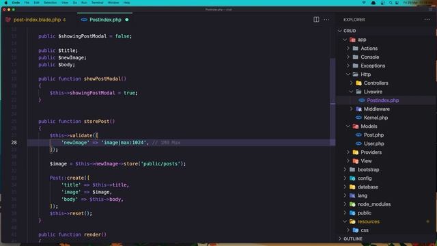Image resolution: width=437 pixels, height=246 pixels.
Task: Open the File menu
Action: click(x=27, y=3)
